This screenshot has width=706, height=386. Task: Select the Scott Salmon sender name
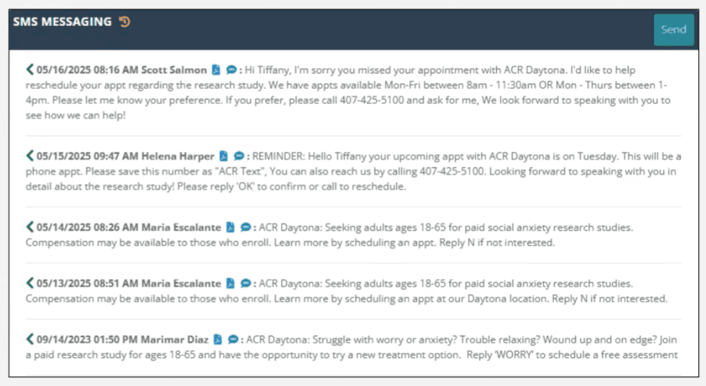[x=174, y=70]
